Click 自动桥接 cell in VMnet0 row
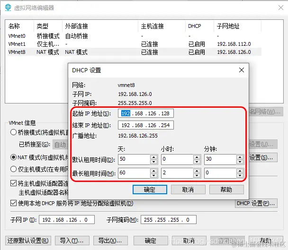 76,36
